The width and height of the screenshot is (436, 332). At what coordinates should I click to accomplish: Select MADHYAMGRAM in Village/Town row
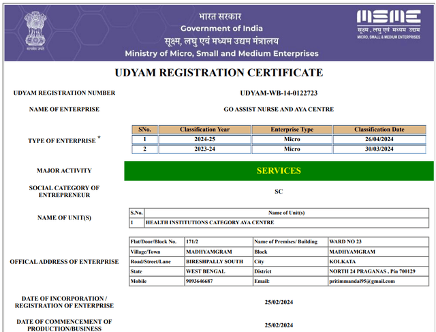[209, 252]
